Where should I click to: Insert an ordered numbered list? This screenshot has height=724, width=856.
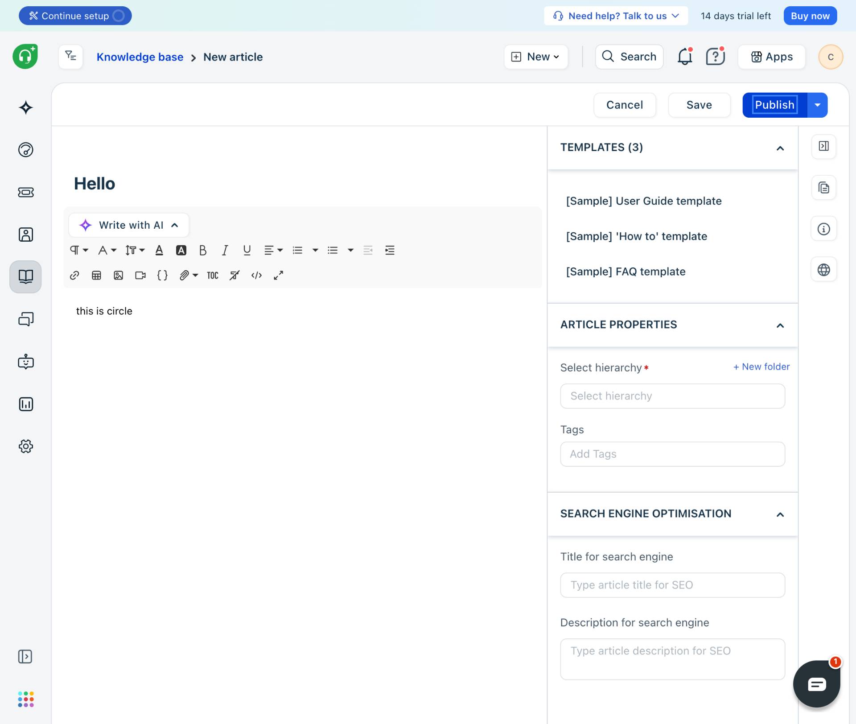point(297,250)
